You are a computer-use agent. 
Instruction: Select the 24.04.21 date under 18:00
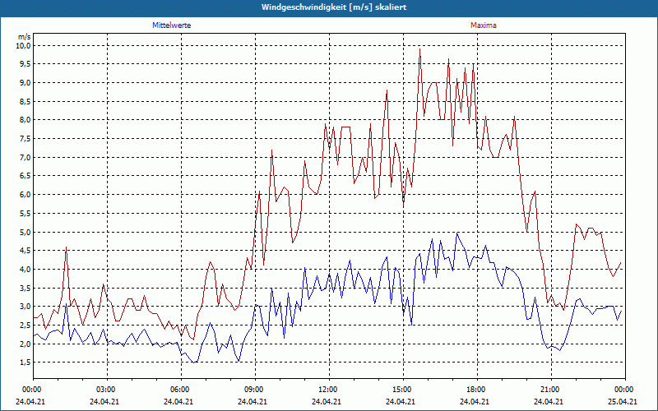point(475,401)
